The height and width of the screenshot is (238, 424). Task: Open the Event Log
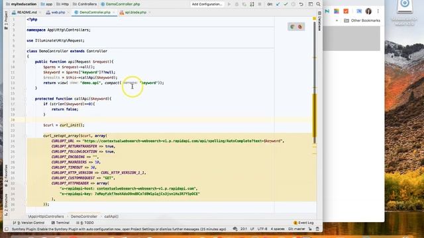(x=303, y=223)
